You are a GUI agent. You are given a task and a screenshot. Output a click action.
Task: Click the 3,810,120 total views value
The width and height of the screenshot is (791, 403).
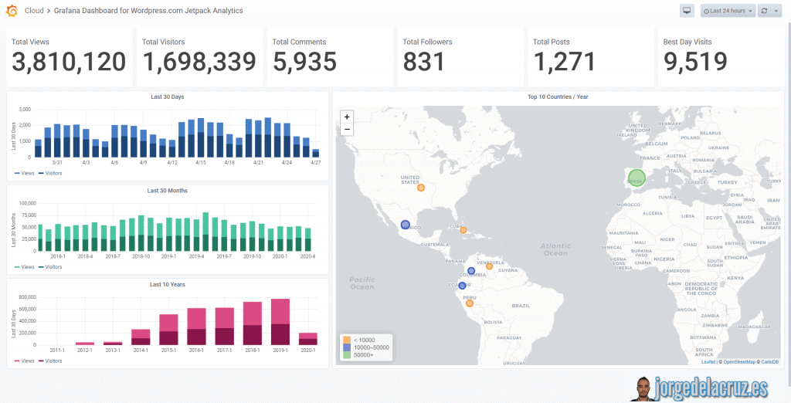point(69,62)
